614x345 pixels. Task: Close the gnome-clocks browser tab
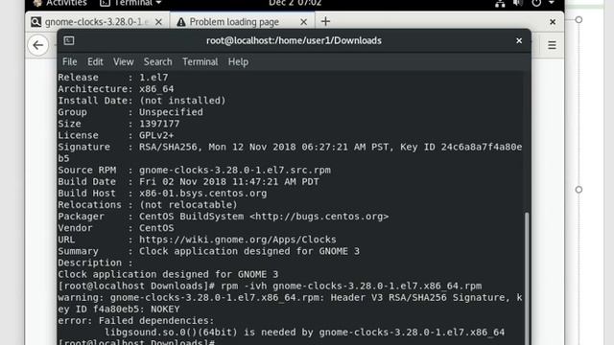click(158, 22)
